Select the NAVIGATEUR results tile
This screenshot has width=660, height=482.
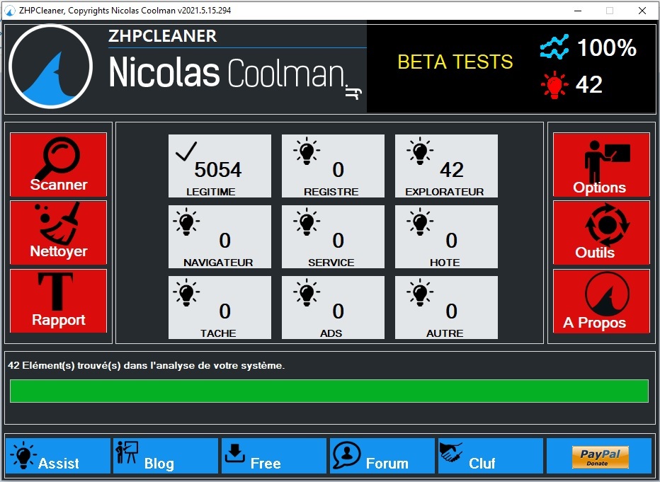[x=220, y=236]
